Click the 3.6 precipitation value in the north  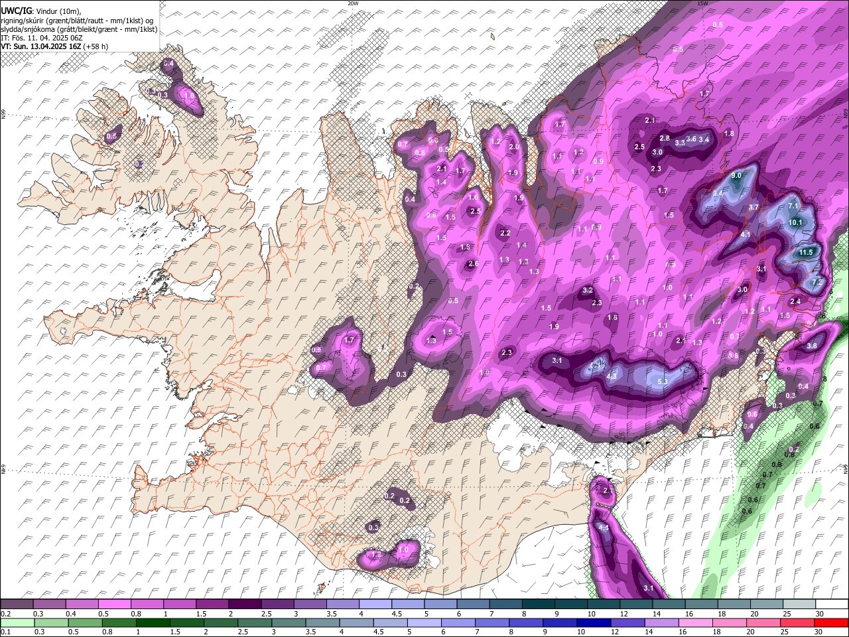point(691,139)
